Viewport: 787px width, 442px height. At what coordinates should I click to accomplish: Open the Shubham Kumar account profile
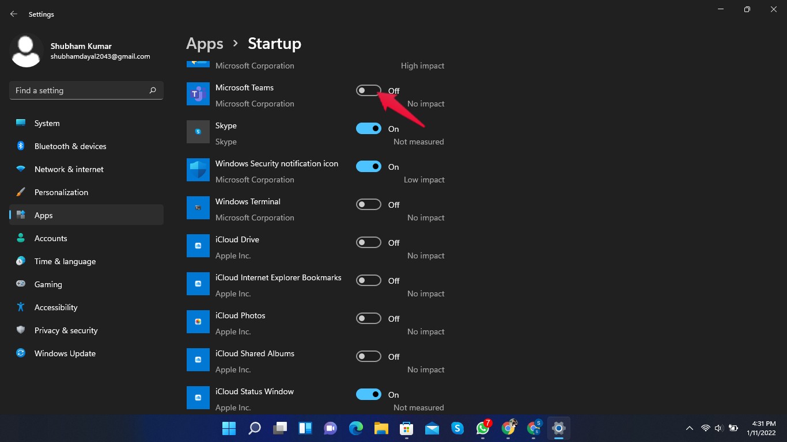click(81, 51)
